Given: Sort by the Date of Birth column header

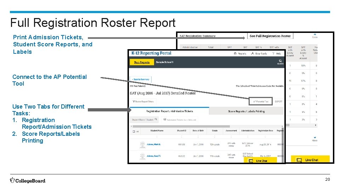Looking at the screenshot, I should [x=198, y=131].
